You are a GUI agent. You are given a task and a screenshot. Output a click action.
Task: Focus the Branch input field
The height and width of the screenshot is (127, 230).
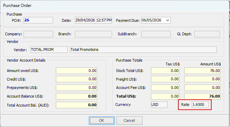[93, 34]
